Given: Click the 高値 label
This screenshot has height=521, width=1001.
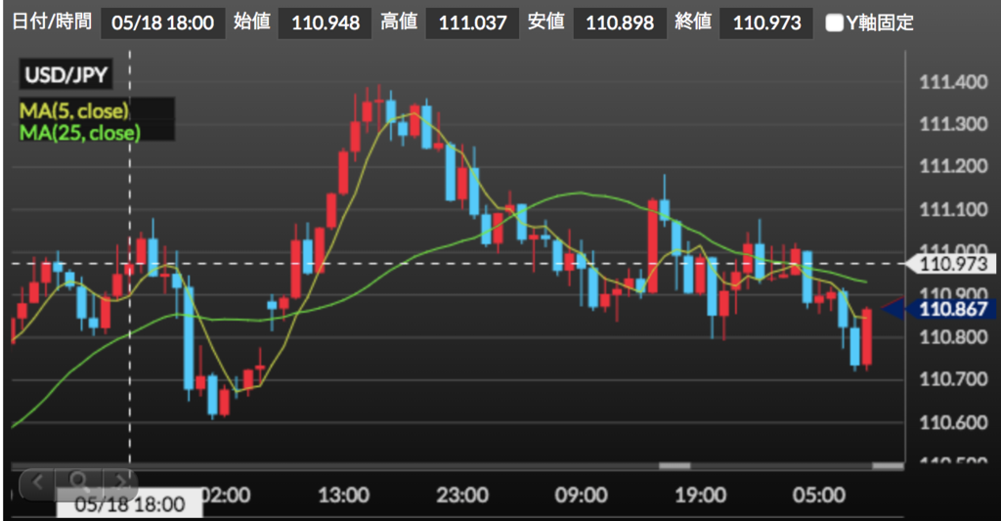Looking at the screenshot, I should 399,22.
